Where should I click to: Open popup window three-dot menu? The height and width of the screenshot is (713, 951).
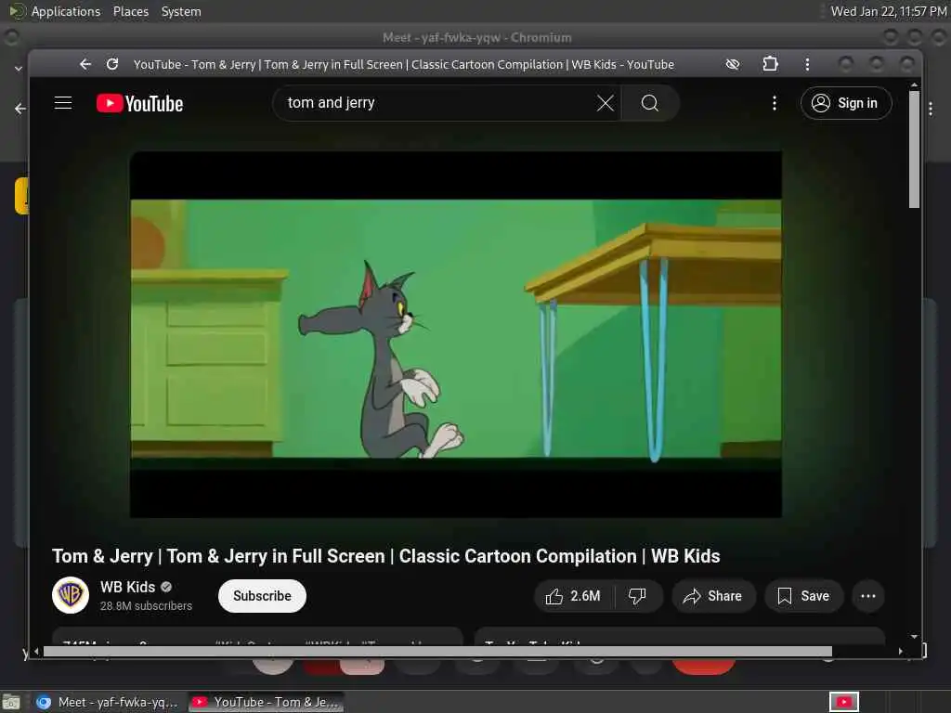[807, 64]
